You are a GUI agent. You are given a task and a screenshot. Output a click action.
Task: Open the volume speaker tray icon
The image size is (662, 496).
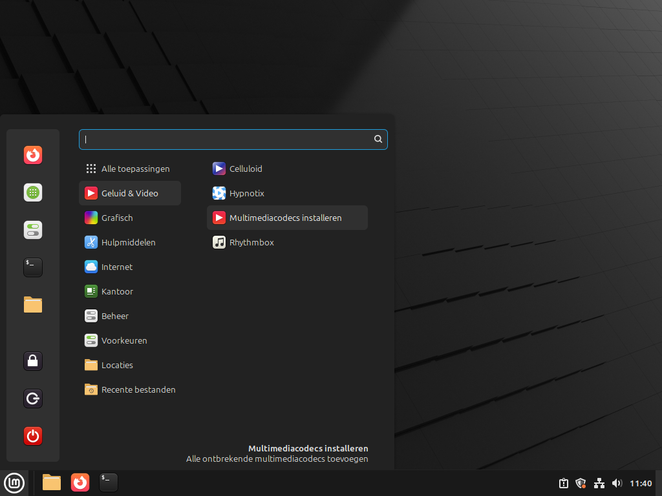617,483
